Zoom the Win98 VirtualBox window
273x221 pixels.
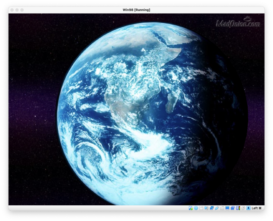(x=22, y=10)
